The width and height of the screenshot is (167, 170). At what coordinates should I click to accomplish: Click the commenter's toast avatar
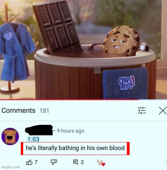click(10, 136)
